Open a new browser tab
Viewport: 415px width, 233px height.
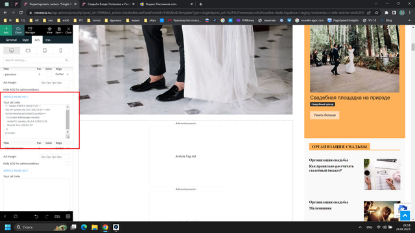pyautogui.click(x=200, y=4)
